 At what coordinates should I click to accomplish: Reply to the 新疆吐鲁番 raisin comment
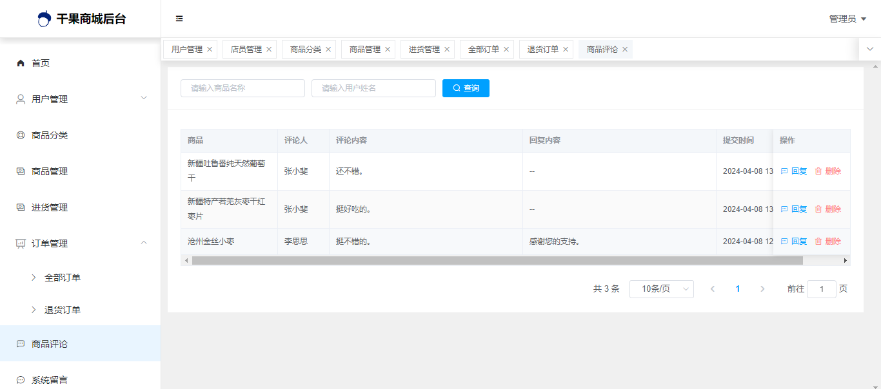coord(794,171)
